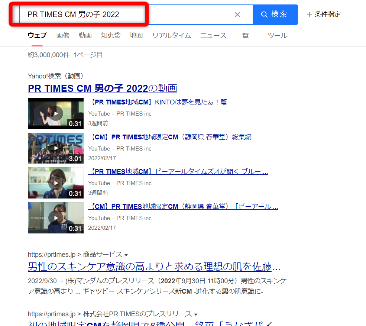Click the Yahoo!検索（動画） label

point(56,76)
